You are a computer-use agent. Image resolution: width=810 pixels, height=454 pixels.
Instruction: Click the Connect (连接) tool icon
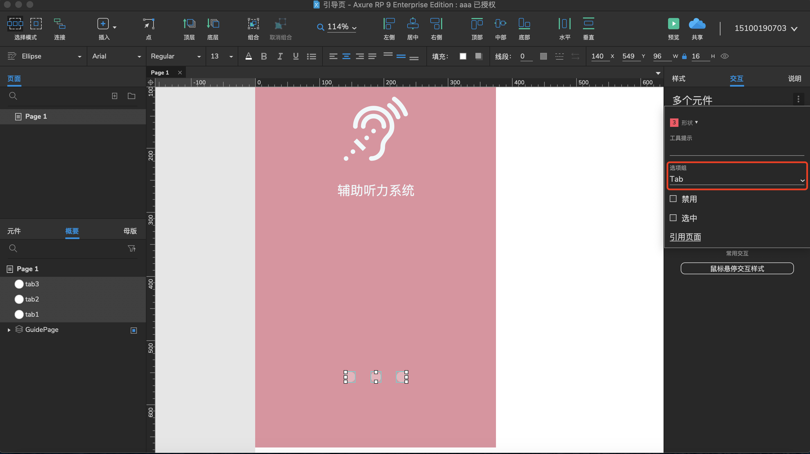[x=59, y=24]
